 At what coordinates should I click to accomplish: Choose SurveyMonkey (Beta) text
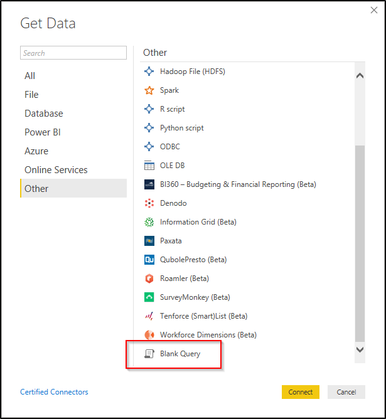click(195, 297)
